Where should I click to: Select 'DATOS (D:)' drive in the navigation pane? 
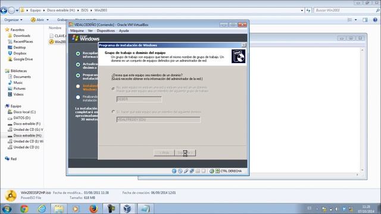[22, 118]
